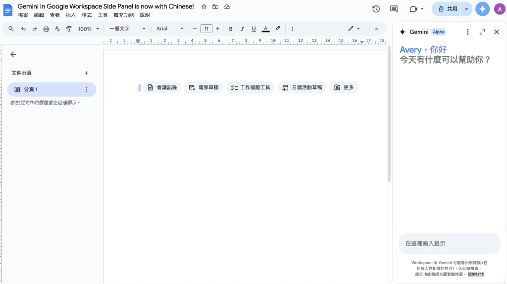Select the paint format tool
The width and height of the screenshot is (507, 284).
pos(69,29)
